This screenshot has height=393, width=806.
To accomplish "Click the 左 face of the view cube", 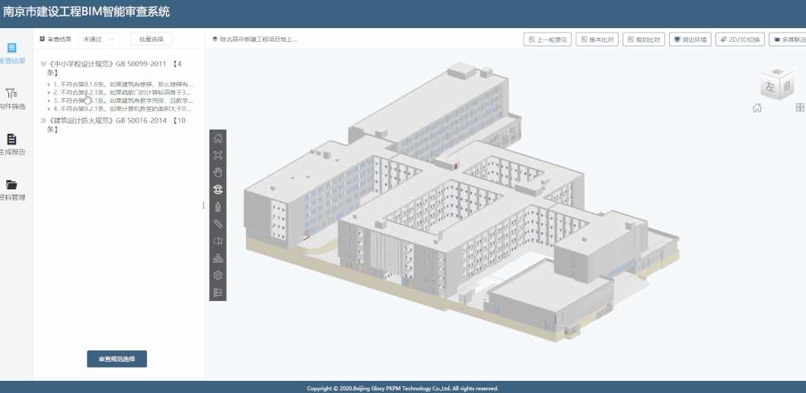I will pos(769,87).
